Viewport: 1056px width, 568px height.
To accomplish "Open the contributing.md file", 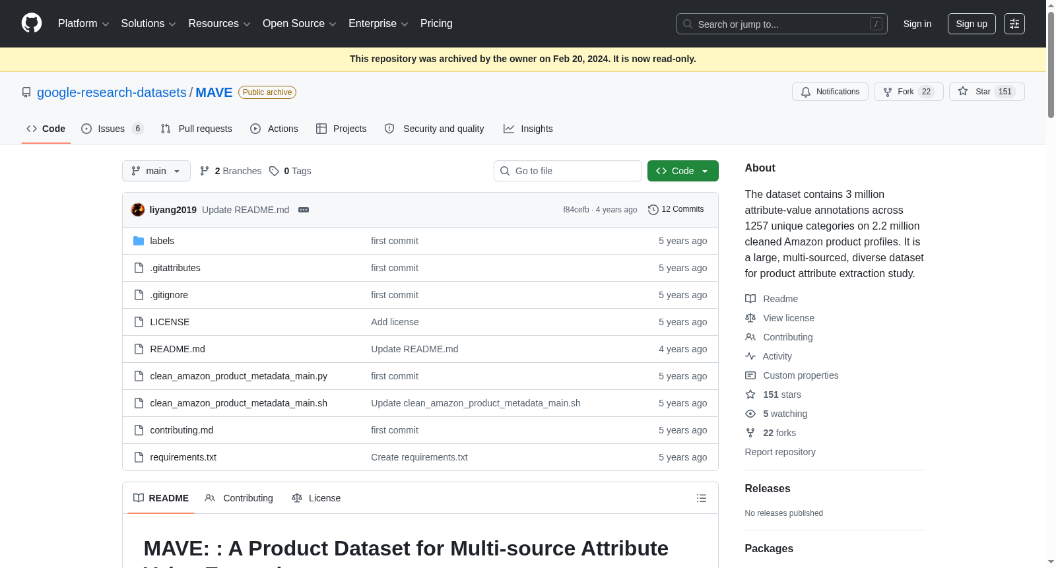I will (x=181, y=430).
